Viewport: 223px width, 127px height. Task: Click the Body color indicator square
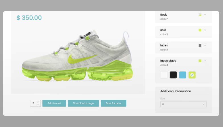pyautogui.click(x=200, y=15)
